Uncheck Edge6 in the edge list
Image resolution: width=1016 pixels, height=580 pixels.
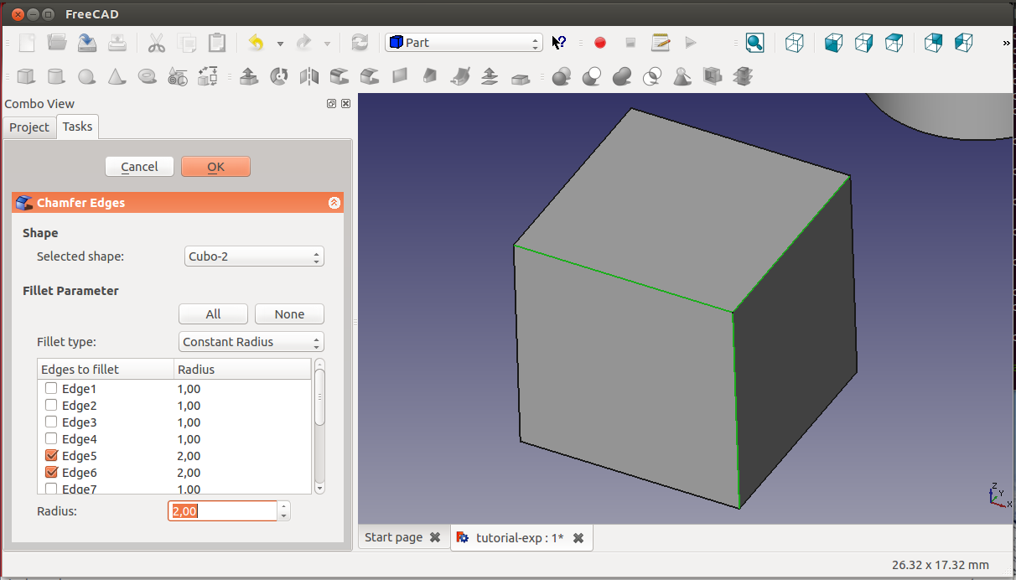(x=51, y=473)
